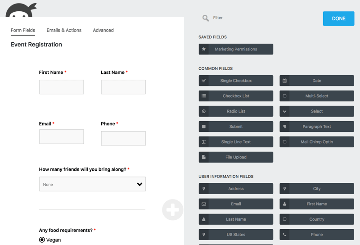
Task: Add a City field
Action: click(x=317, y=189)
